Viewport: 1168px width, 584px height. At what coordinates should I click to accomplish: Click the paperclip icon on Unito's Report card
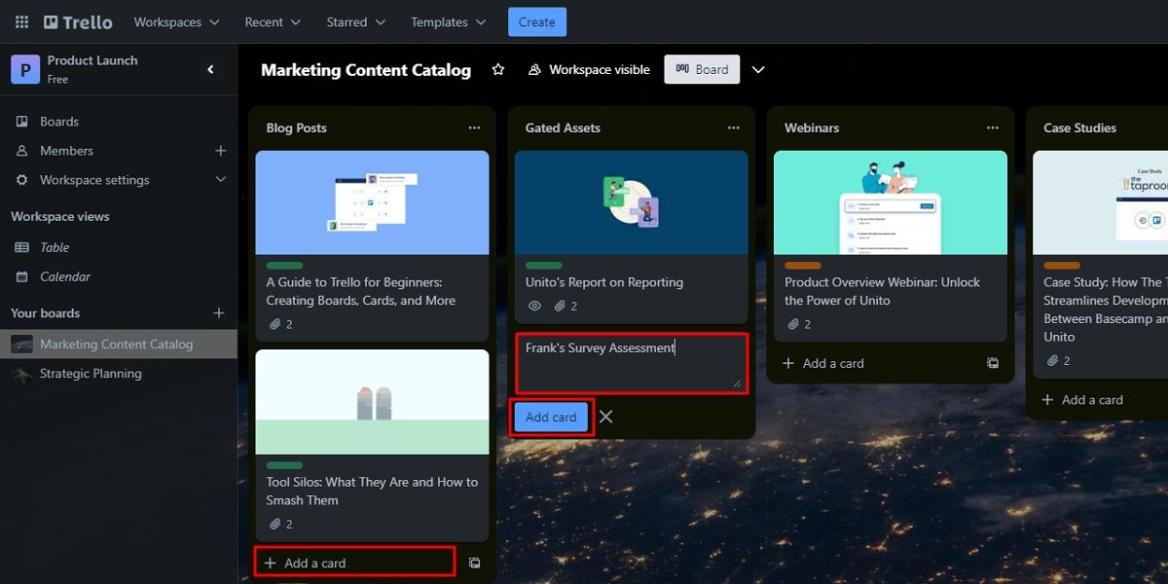tap(562, 306)
